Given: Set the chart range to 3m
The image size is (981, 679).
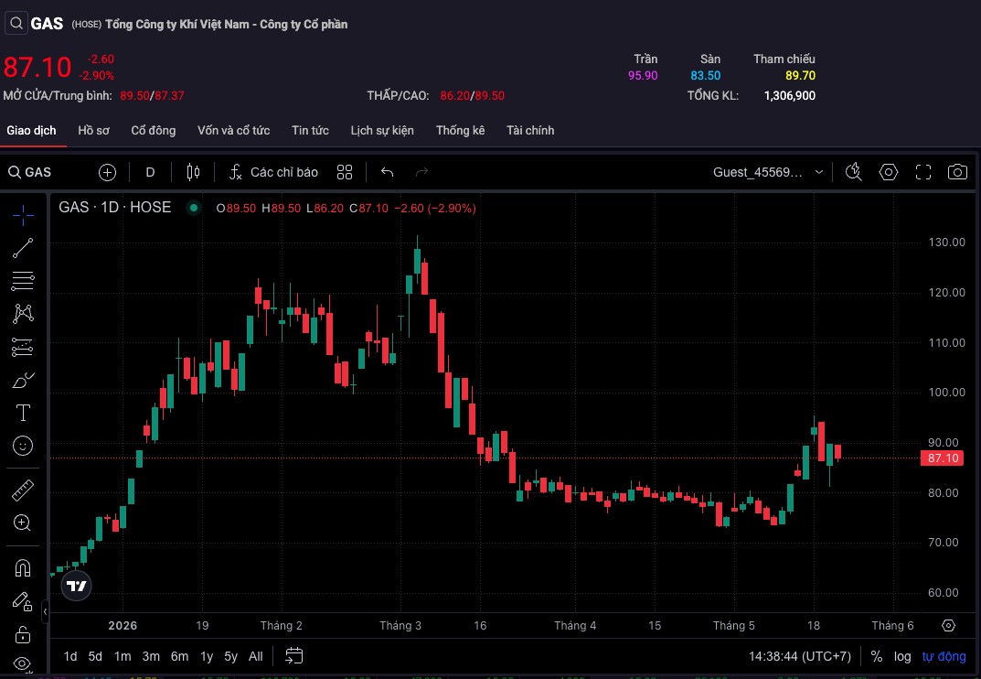Looking at the screenshot, I should (151, 656).
